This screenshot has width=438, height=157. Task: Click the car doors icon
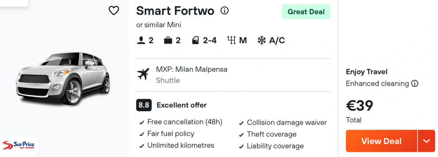pos(195,40)
